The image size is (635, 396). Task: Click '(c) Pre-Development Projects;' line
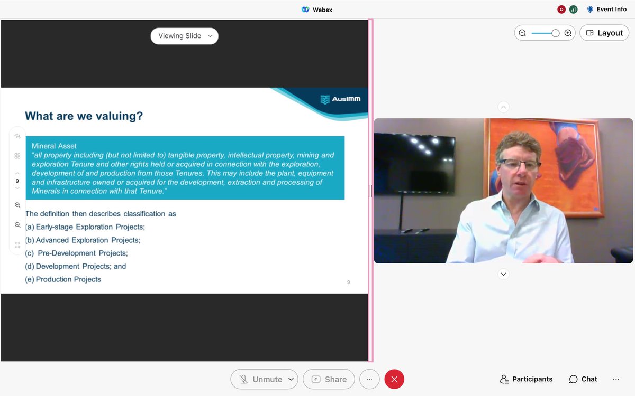pos(77,253)
